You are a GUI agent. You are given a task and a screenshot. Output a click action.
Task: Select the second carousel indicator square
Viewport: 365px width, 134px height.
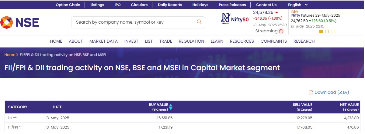coord(327,32)
